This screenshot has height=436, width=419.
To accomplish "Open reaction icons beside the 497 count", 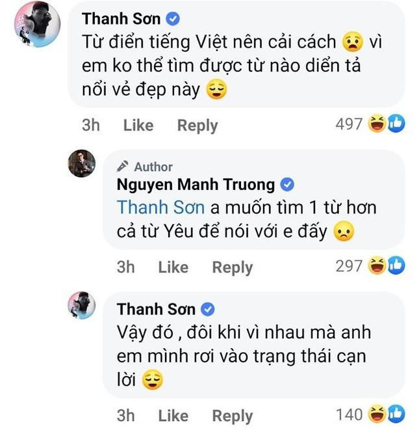I will [387, 124].
